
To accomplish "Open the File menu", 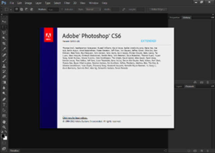I will [12, 3].
